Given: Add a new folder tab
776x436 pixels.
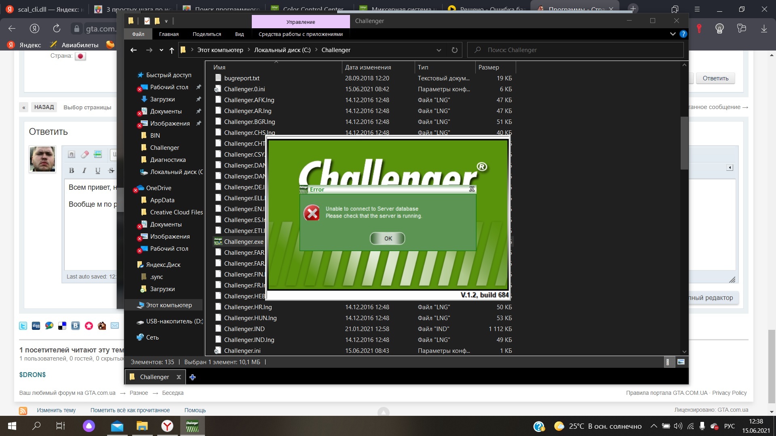Looking at the screenshot, I should [192, 377].
